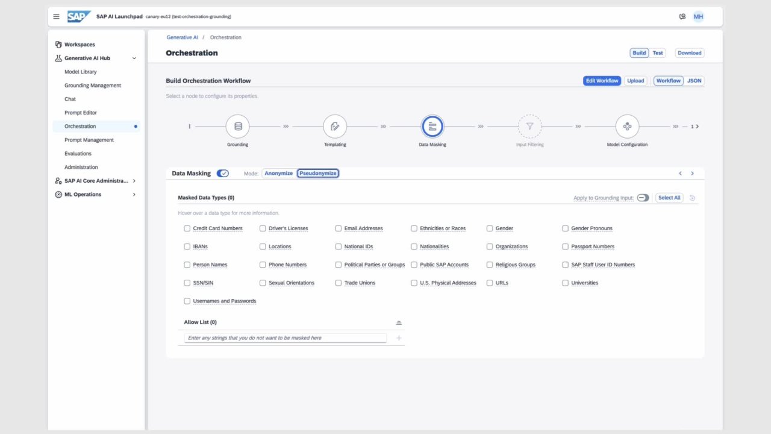Click the SAP logo
This screenshot has width=771, height=434.
(79, 17)
